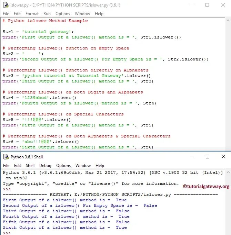This screenshot has width=231, height=235.
Task: Open Help menu in Python Shell window
Action: pos(100,166)
